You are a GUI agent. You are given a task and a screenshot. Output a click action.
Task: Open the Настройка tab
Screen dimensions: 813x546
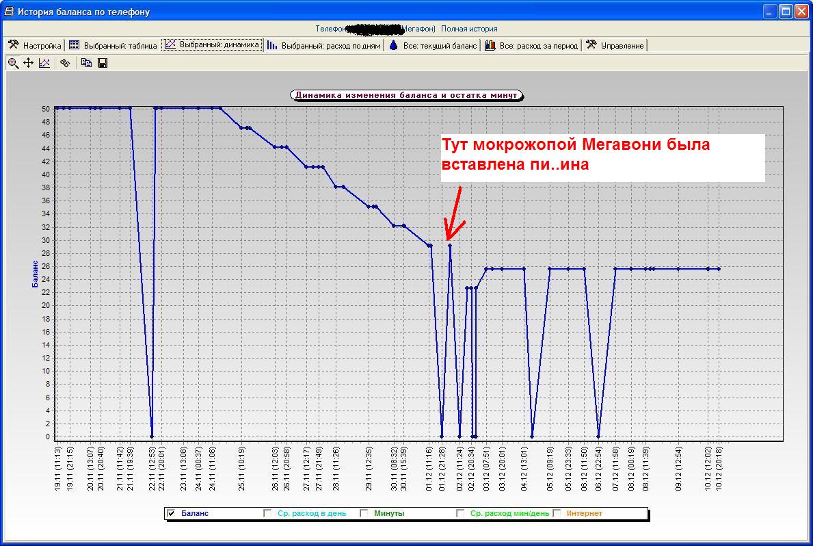[x=35, y=46]
